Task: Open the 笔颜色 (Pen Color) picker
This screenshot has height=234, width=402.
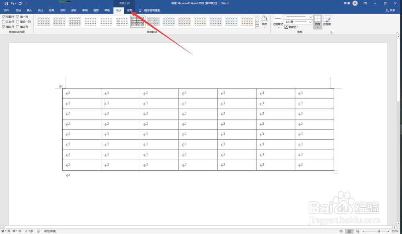Action: tap(291, 27)
